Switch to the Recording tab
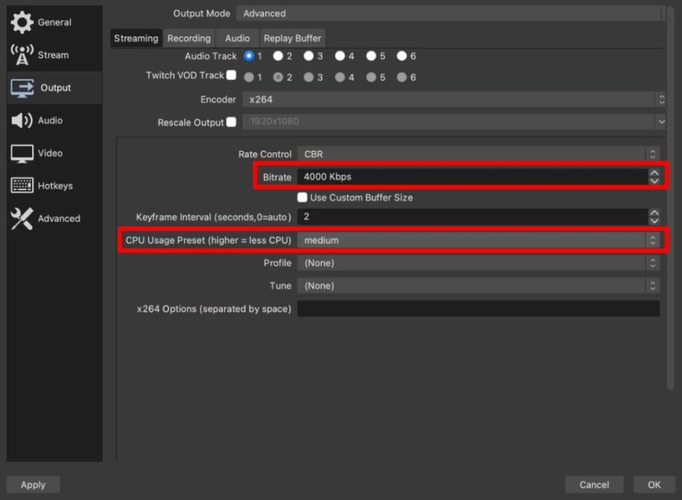682x500 pixels. click(188, 38)
